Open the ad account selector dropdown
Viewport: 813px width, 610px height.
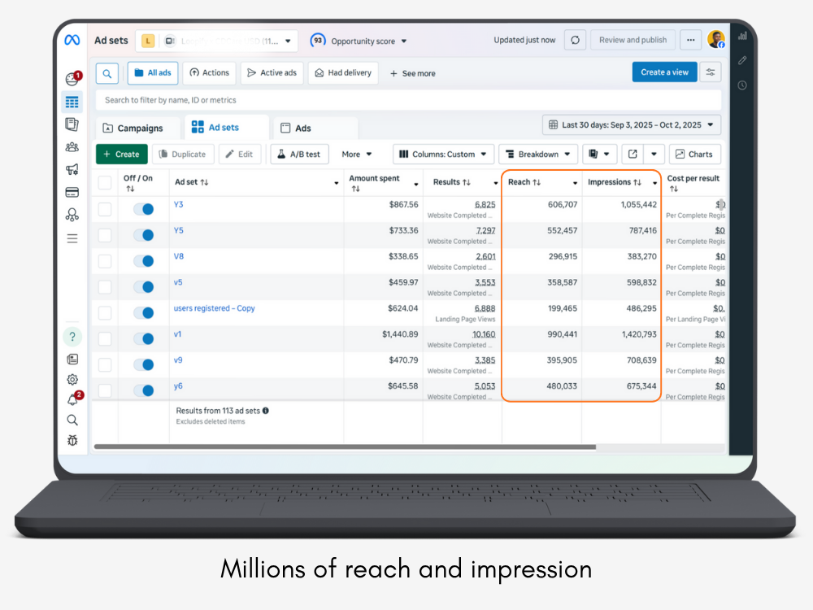coord(217,41)
